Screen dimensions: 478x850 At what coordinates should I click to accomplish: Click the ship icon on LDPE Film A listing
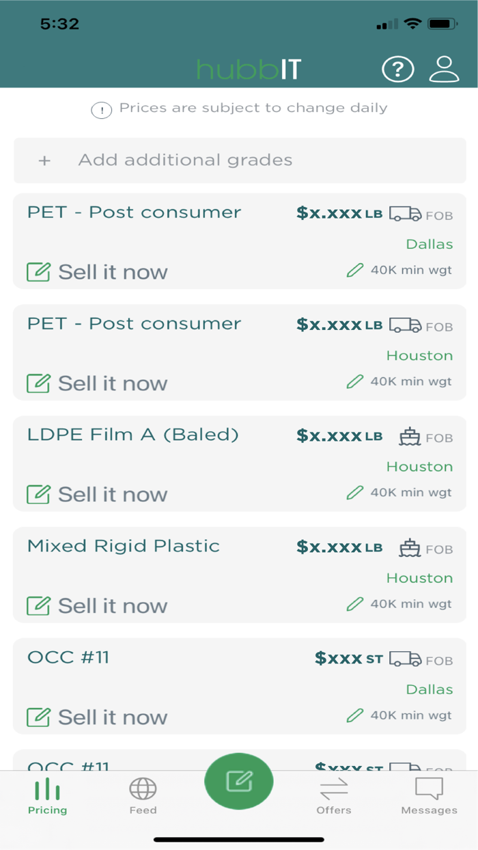tap(410, 437)
